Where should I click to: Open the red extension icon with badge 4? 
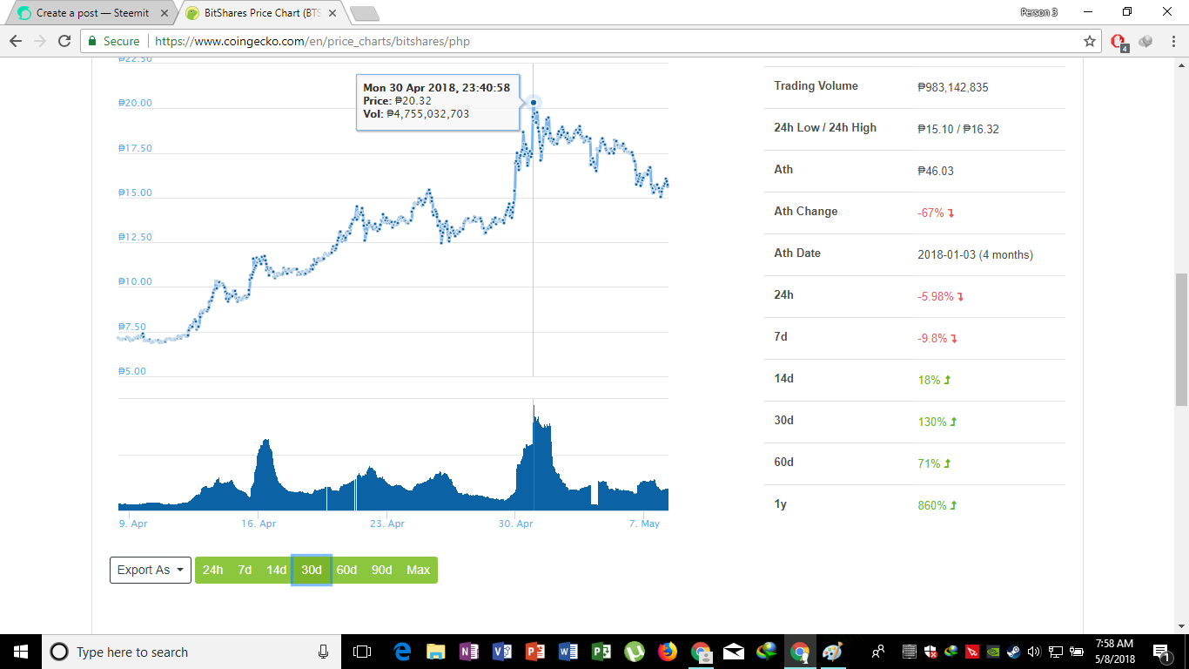pos(1119,42)
